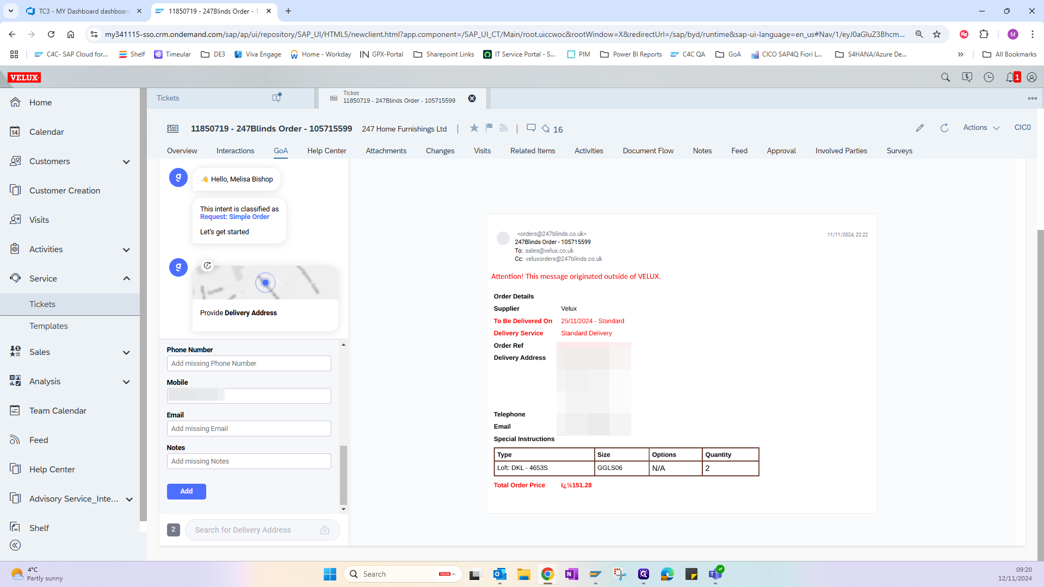
Task: Open ticket comments bubble icon
Action: pyautogui.click(x=532, y=128)
